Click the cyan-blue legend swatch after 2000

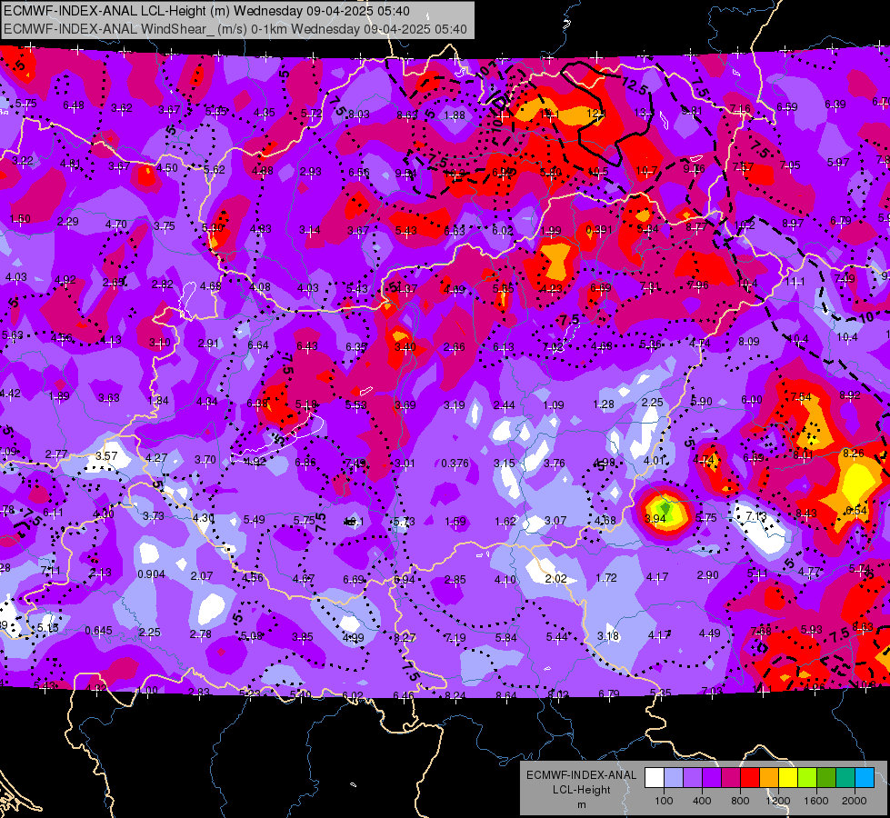click(x=865, y=778)
